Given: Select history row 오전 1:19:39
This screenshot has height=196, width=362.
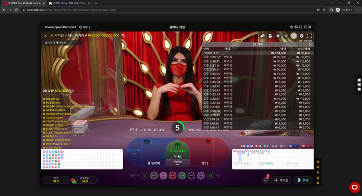Looking at the screenshot, I should click(x=257, y=119).
